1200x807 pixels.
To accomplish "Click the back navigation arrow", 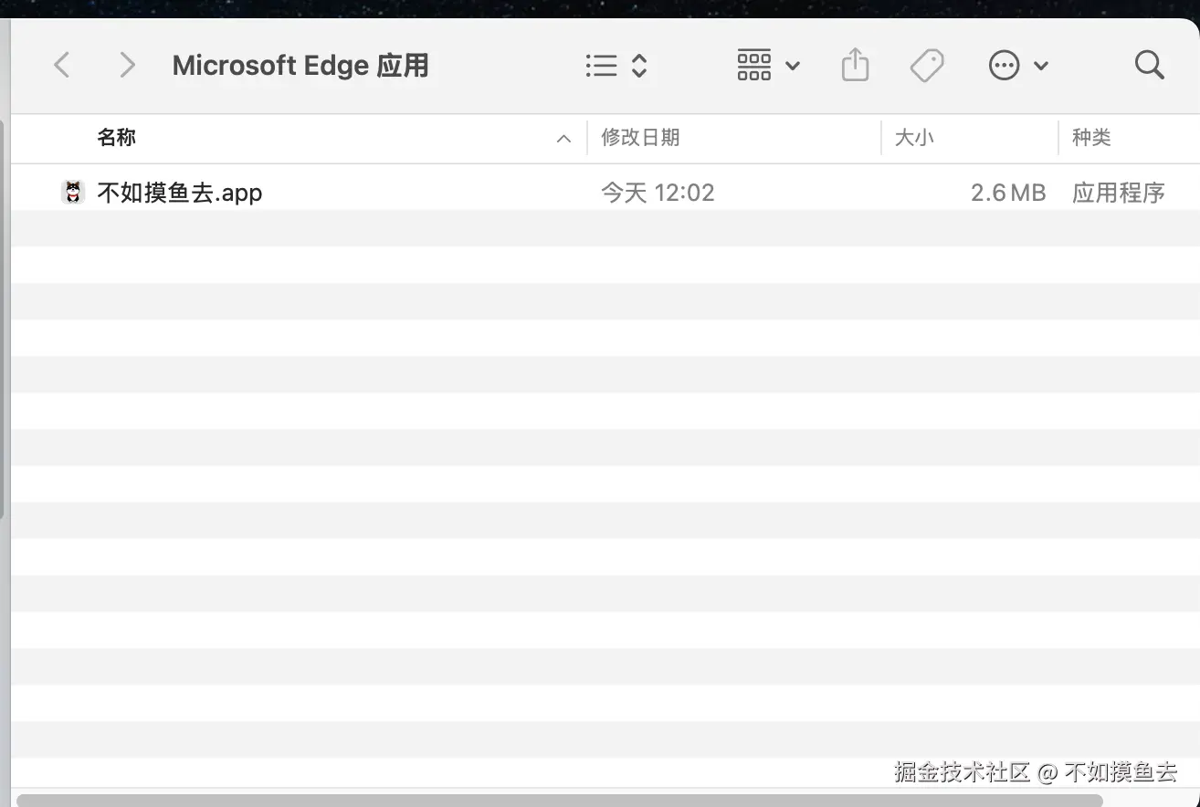I will click(62, 66).
